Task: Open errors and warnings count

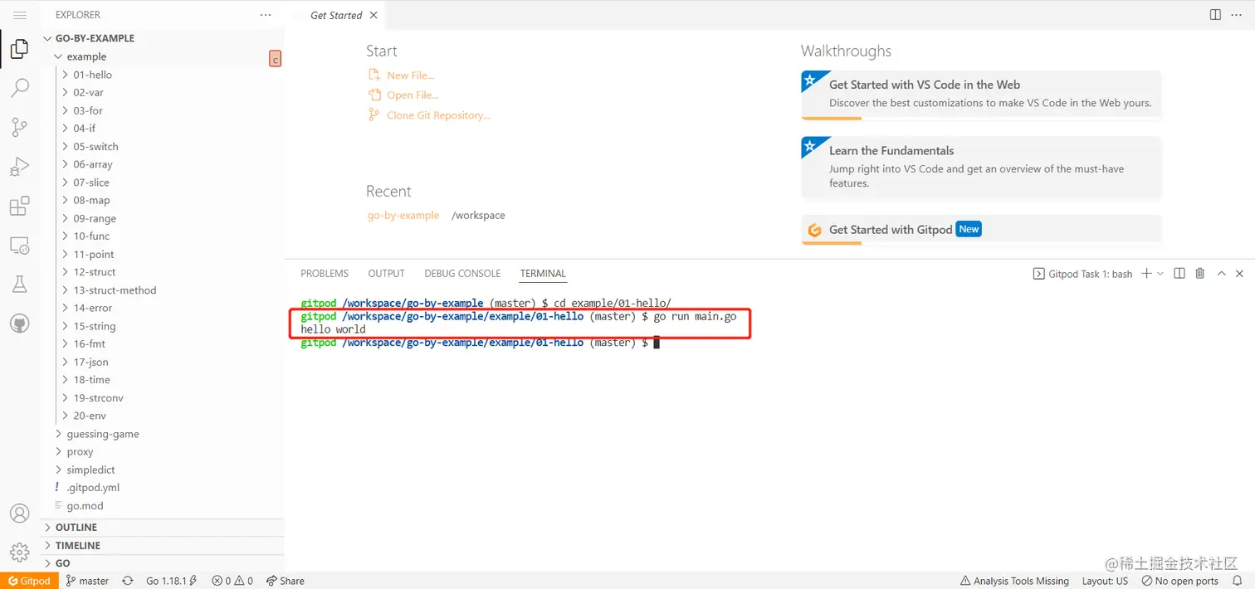Action: tap(232, 581)
